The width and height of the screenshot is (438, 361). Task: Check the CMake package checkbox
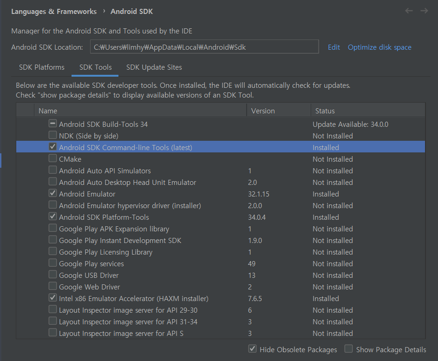pyautogui.click(x=52, y=158)
